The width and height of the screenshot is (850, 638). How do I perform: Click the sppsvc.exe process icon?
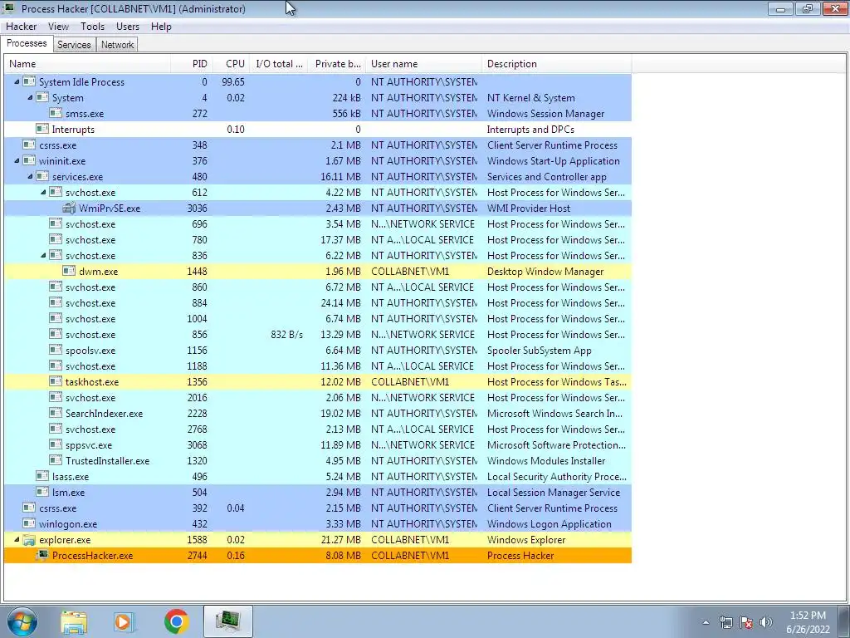tap(56, 444)
